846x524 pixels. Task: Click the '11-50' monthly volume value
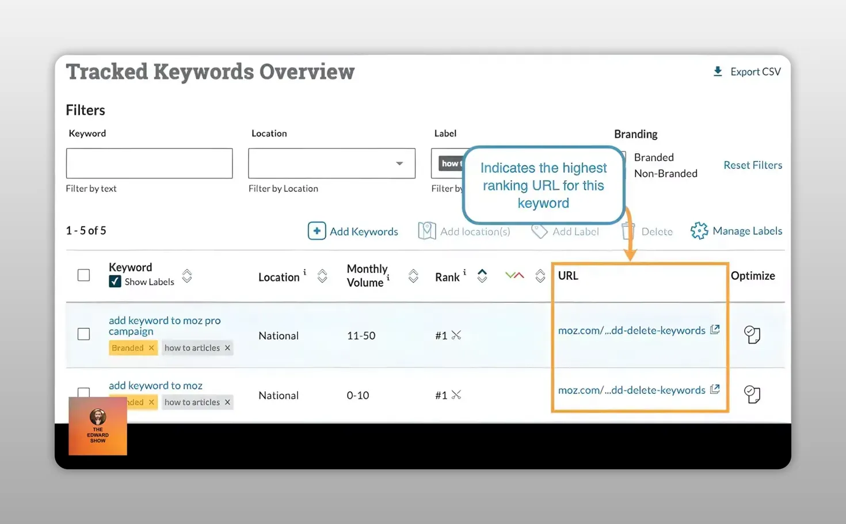point(361,336)
